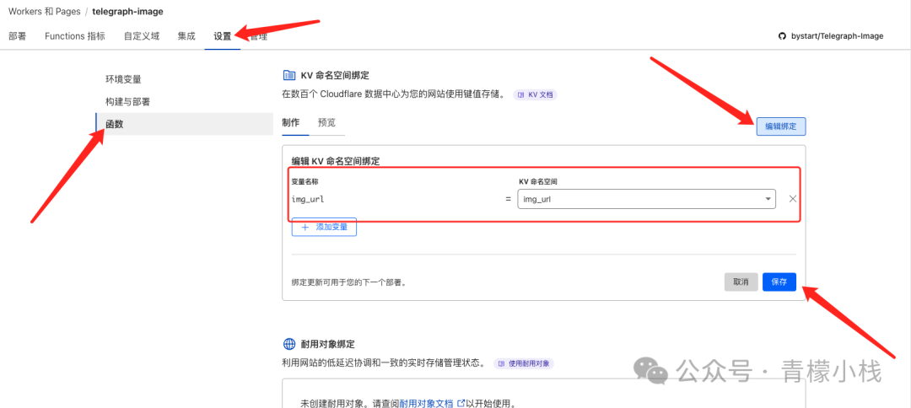Image resolution: width=911 pixels, height=408 pixels.
Task: Open the 使用耐用对象 documentation link
Action: click(524, 363)
